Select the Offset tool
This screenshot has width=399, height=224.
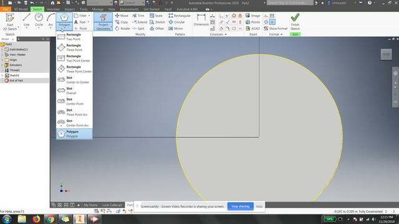click(156, 29)
